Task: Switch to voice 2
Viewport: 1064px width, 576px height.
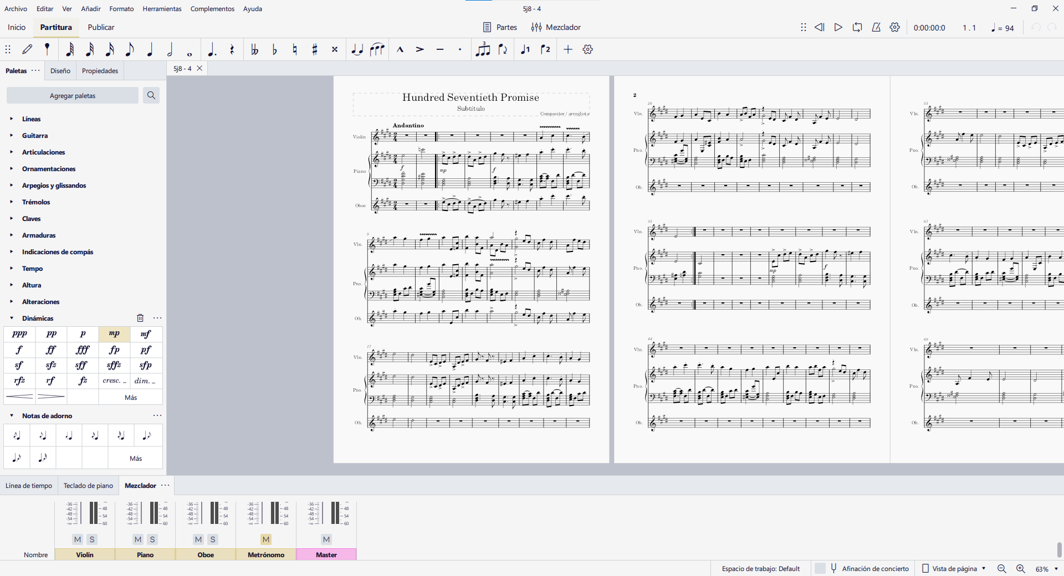Action: [545, 49]
